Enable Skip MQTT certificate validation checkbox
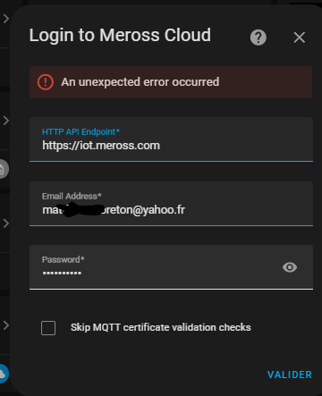Screen dimensions: 322x396 (48, 328)
